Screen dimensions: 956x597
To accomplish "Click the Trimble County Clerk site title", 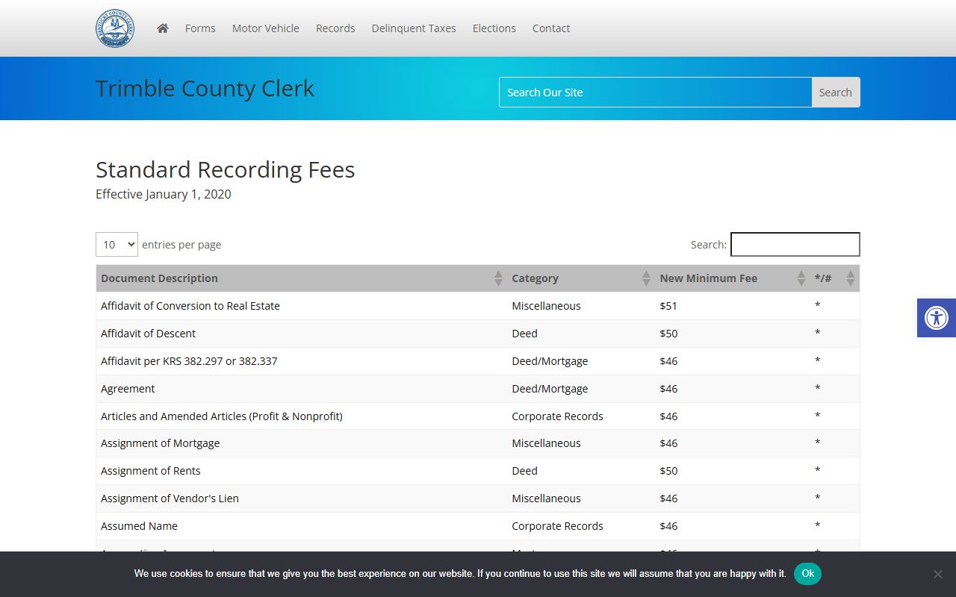I will tap(205, 88).
